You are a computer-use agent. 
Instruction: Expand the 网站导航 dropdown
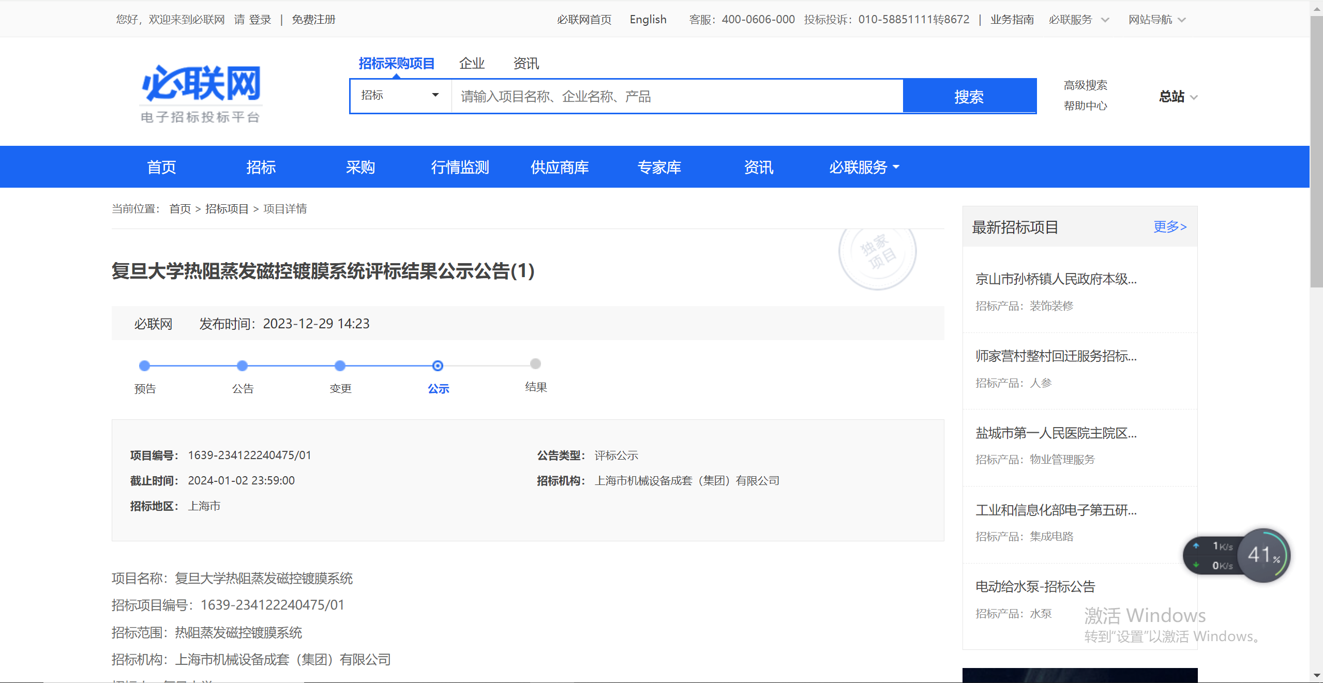pos(1156,20)
